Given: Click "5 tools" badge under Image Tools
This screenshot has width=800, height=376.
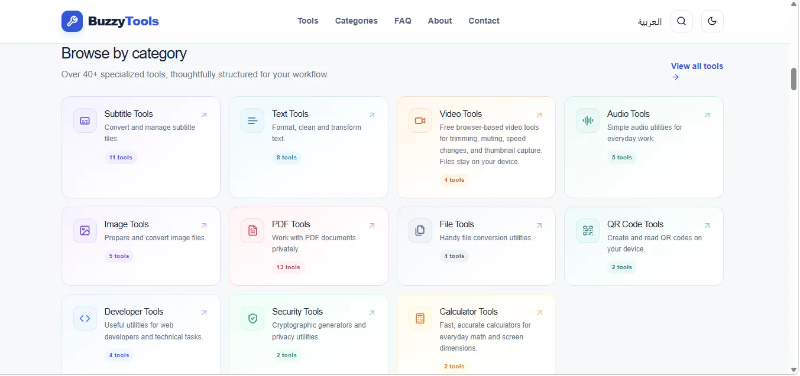Looking at the screenshot, I should [x=119, y=256].
